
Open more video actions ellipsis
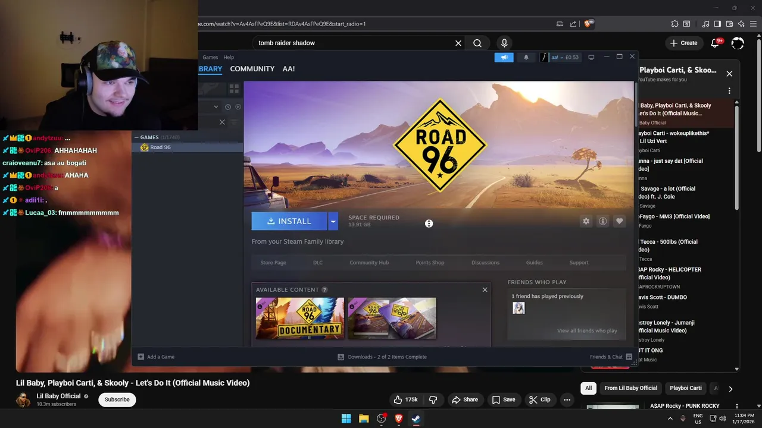567,399
